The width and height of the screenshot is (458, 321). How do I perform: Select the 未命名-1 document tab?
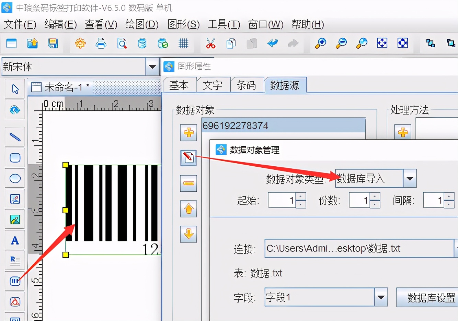tap(60, 87)
